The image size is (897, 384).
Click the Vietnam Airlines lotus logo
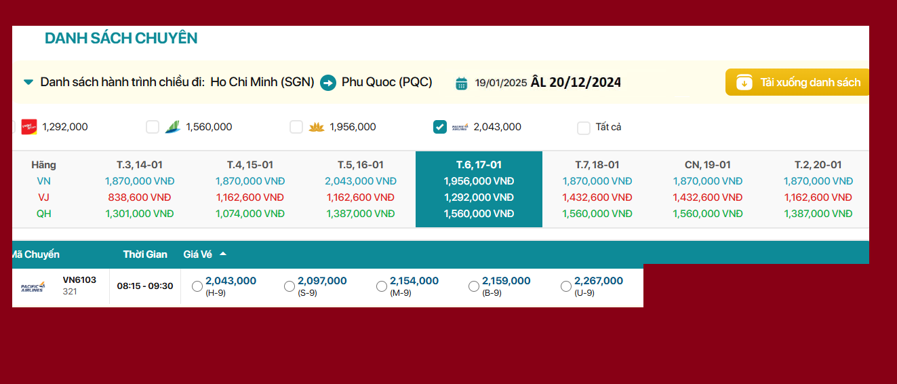click(316, 127)
